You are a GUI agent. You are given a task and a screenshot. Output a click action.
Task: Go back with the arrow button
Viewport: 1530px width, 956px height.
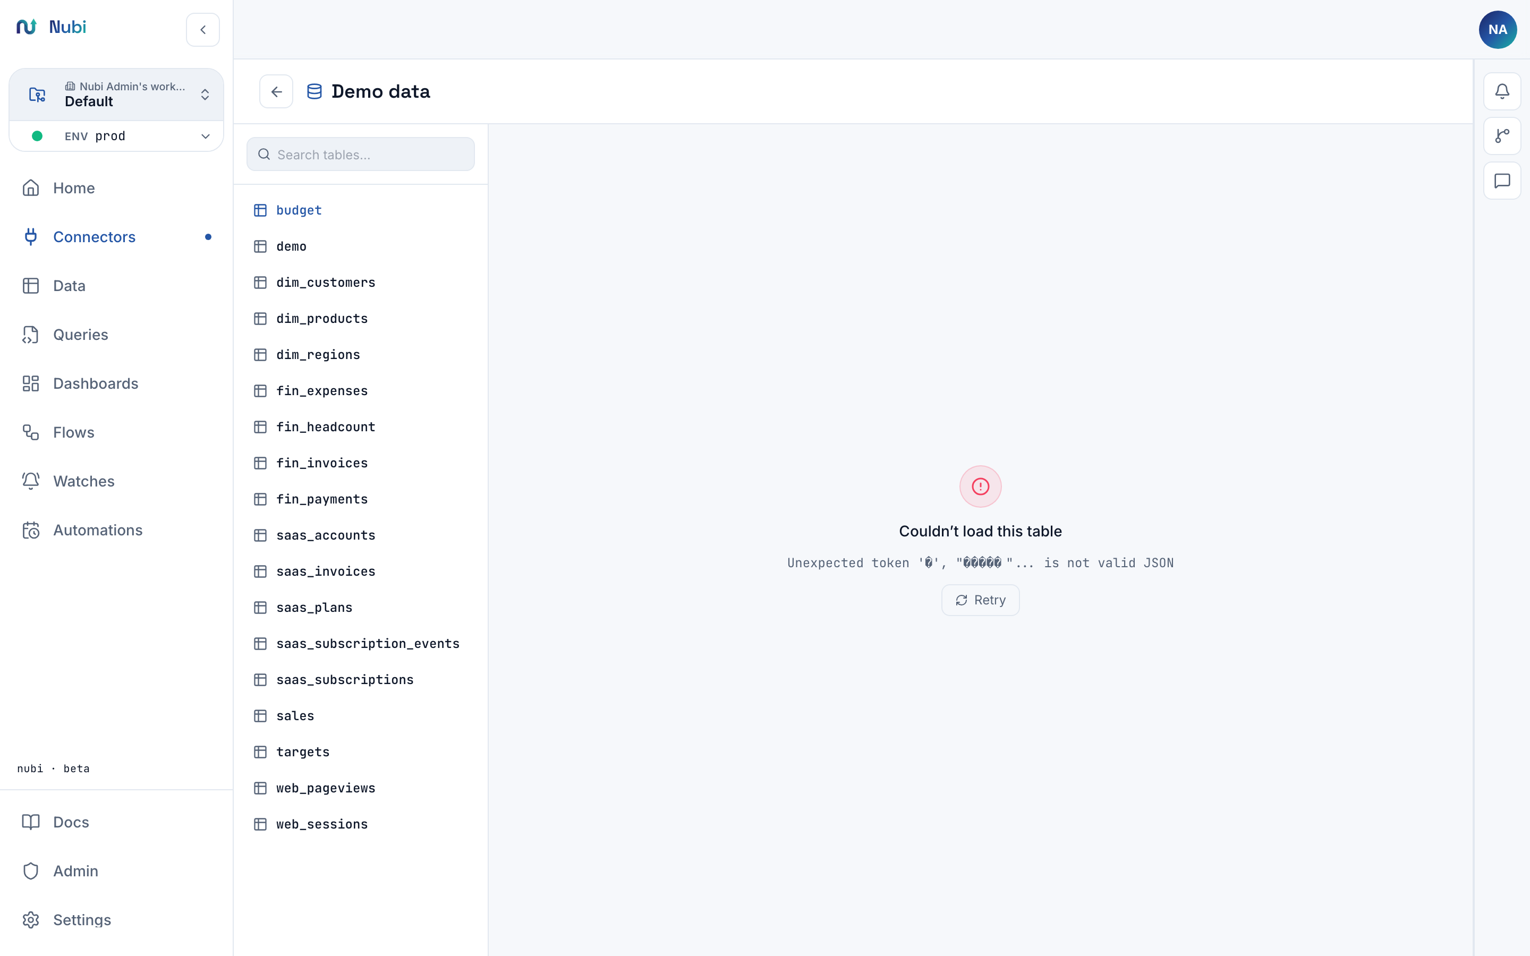click(x=276, y=92)
